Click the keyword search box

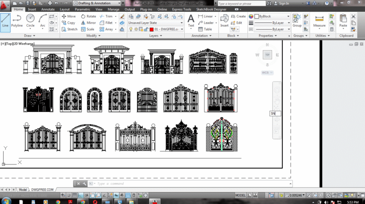pyautogui.click(x=241, y=4)
